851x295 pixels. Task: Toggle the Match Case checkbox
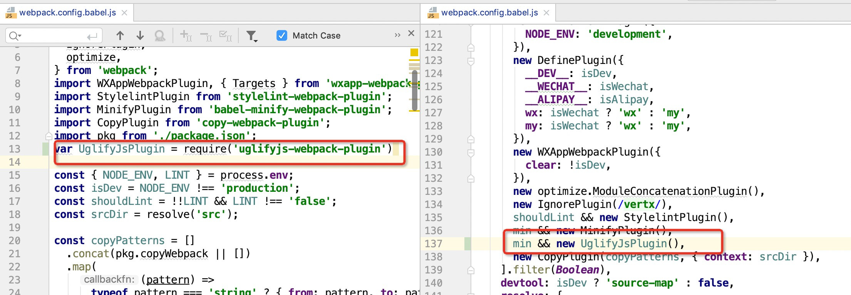(x=282, y=36)
